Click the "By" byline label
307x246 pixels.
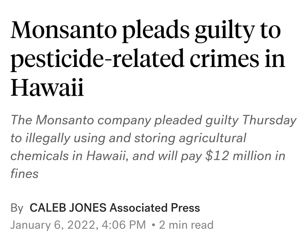17,208
